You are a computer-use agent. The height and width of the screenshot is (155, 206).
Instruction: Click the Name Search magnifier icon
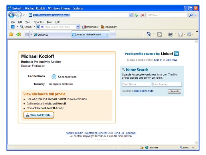pyautogui.click(x=123, y=69)
